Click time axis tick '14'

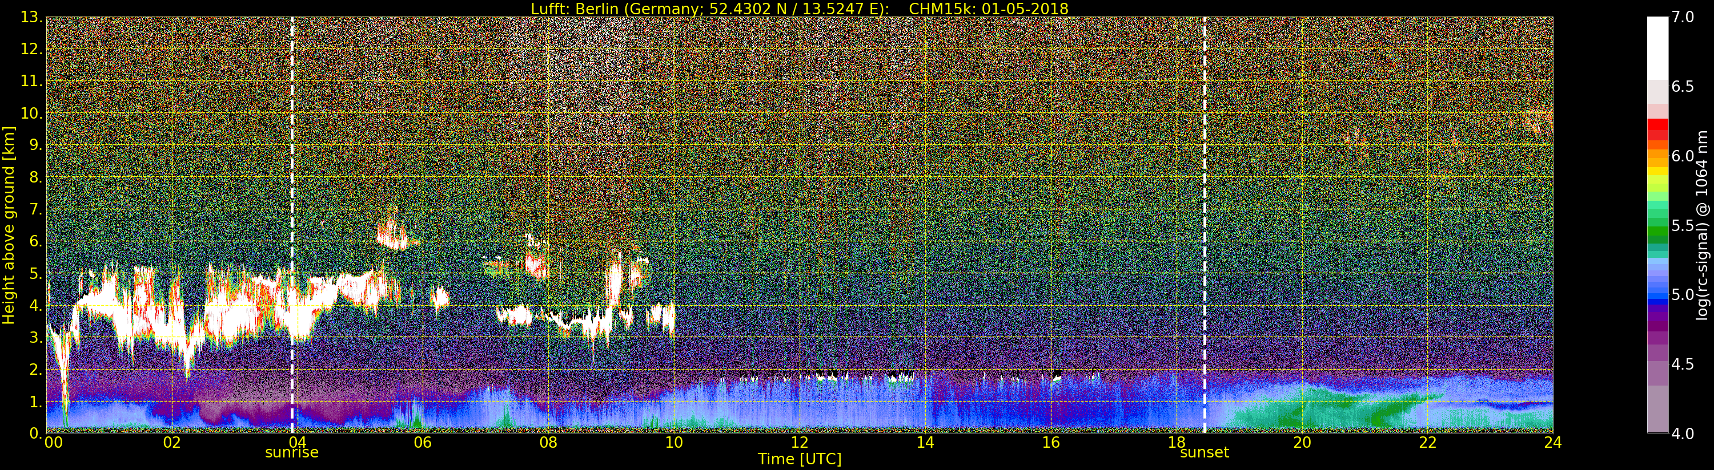925,443
